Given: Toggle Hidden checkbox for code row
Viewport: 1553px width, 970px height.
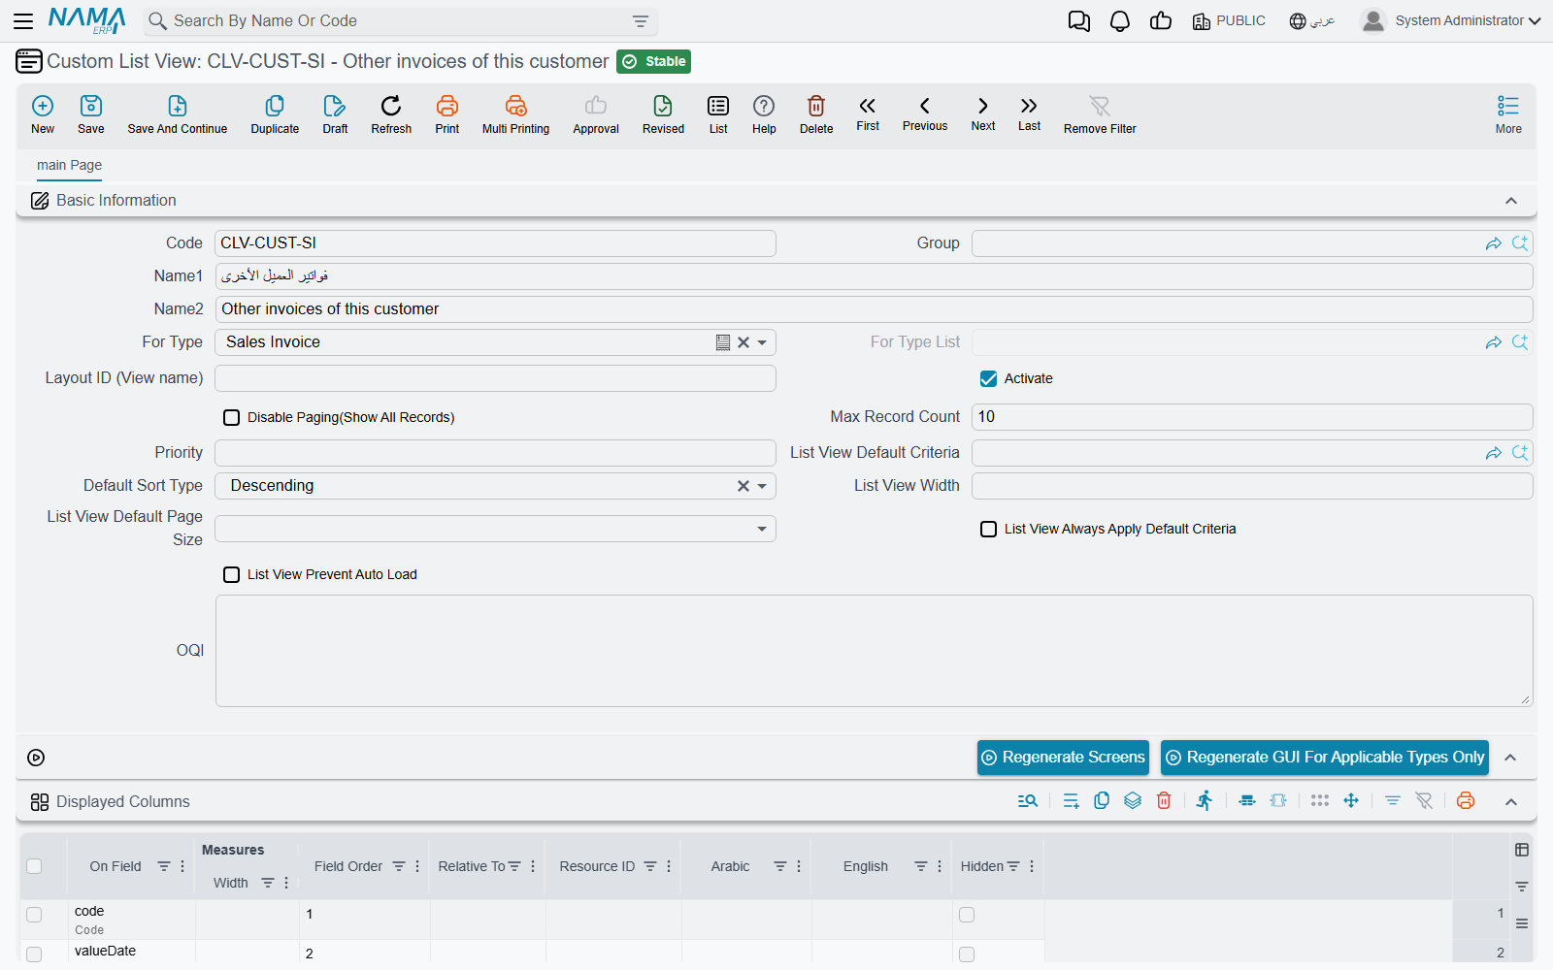Looking at the screenshot, I should (x=967, y=915).
